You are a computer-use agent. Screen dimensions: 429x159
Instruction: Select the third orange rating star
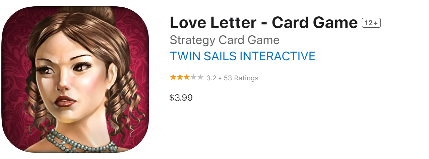click(187, 77)
